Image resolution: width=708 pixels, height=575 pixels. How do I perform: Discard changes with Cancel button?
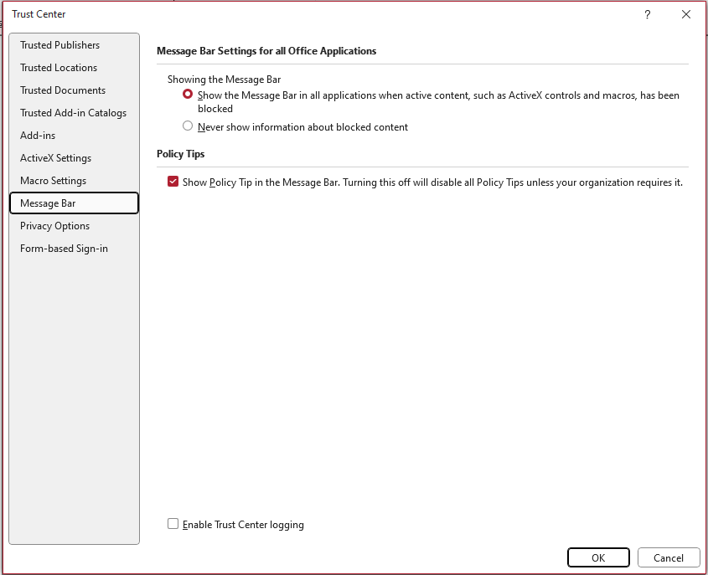click(x=669, y=558)
